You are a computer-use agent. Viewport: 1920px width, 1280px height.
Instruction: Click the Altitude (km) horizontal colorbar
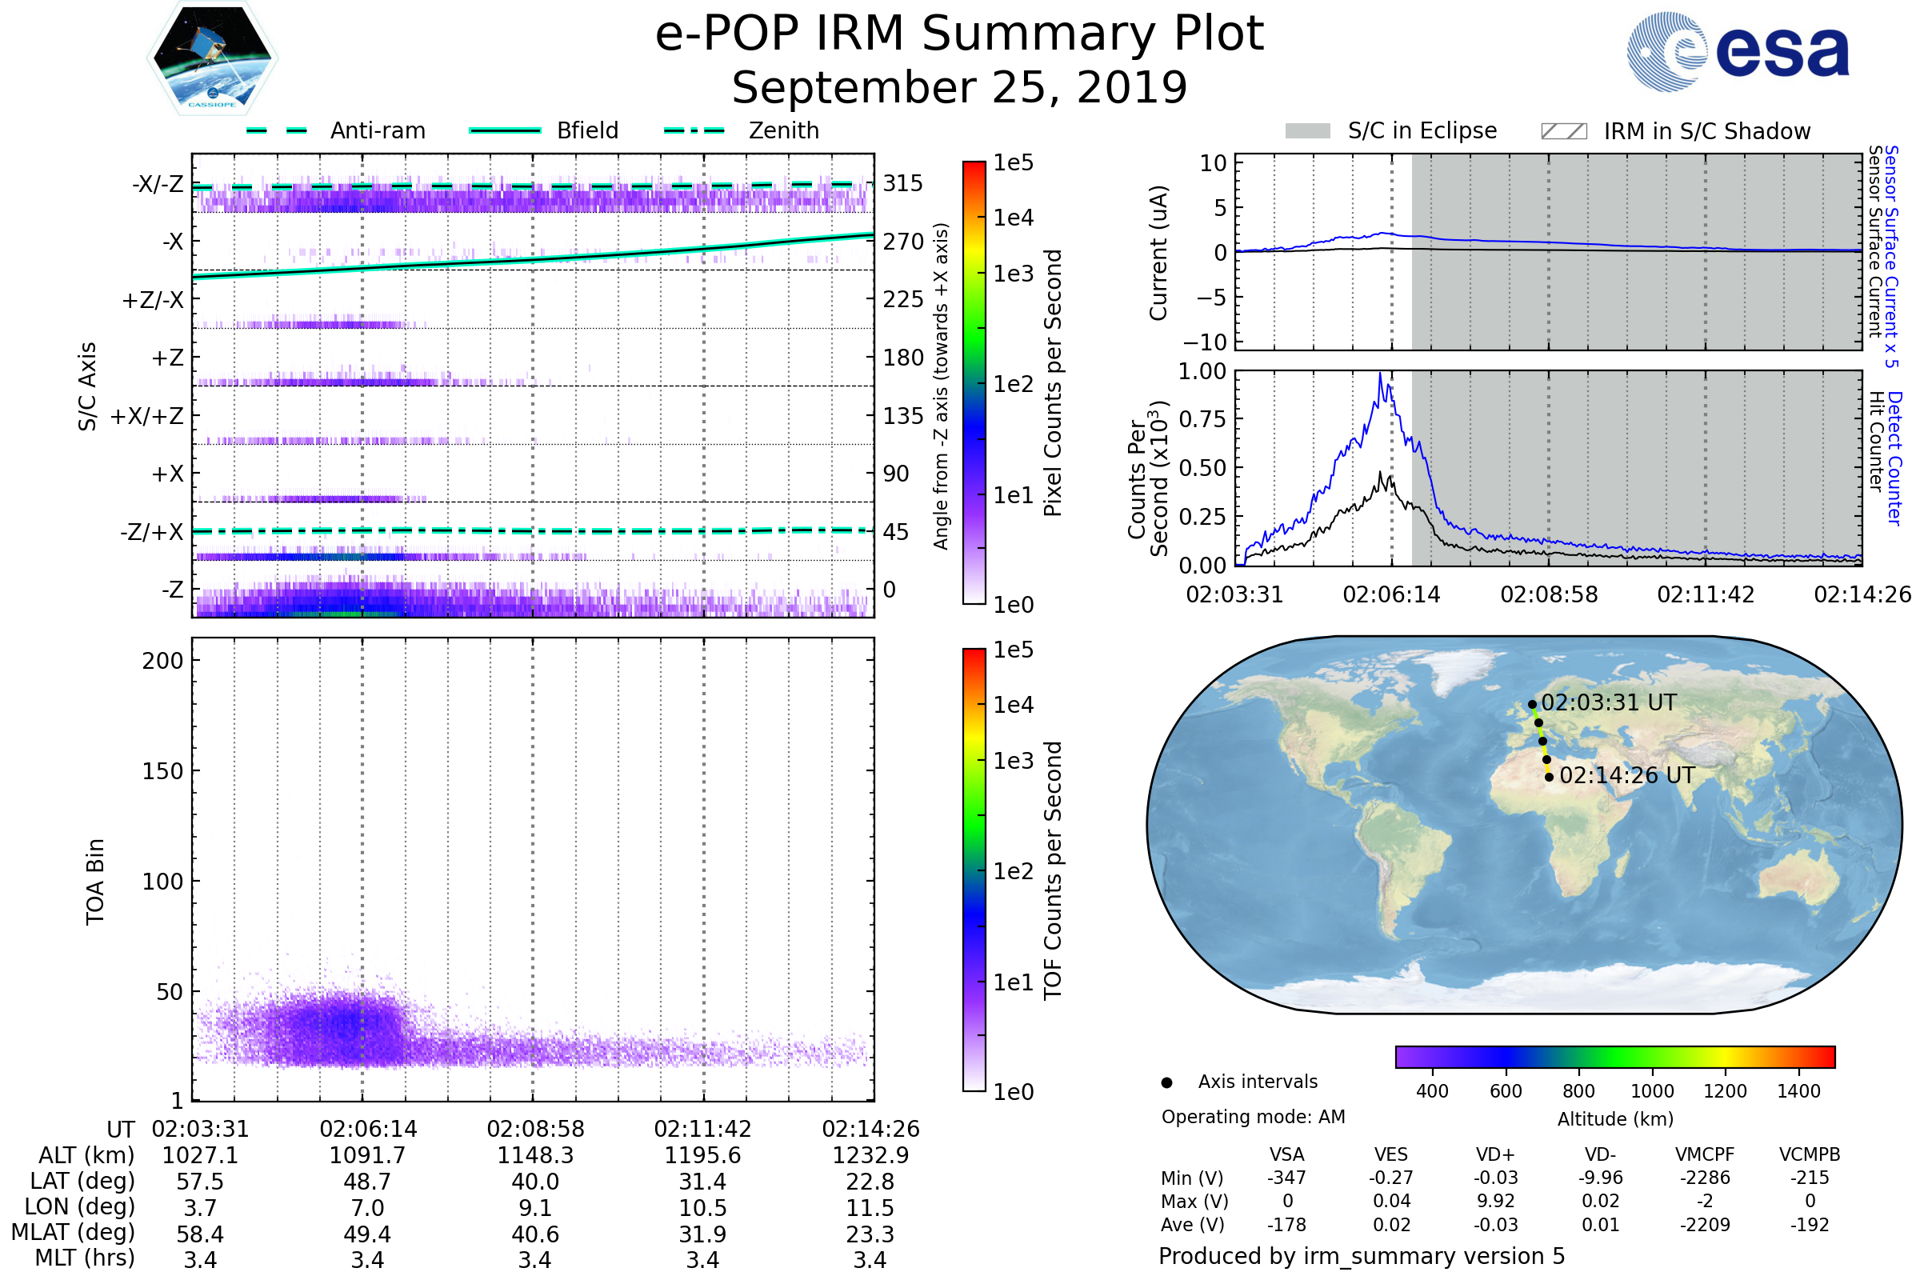coord(1614,1057)
